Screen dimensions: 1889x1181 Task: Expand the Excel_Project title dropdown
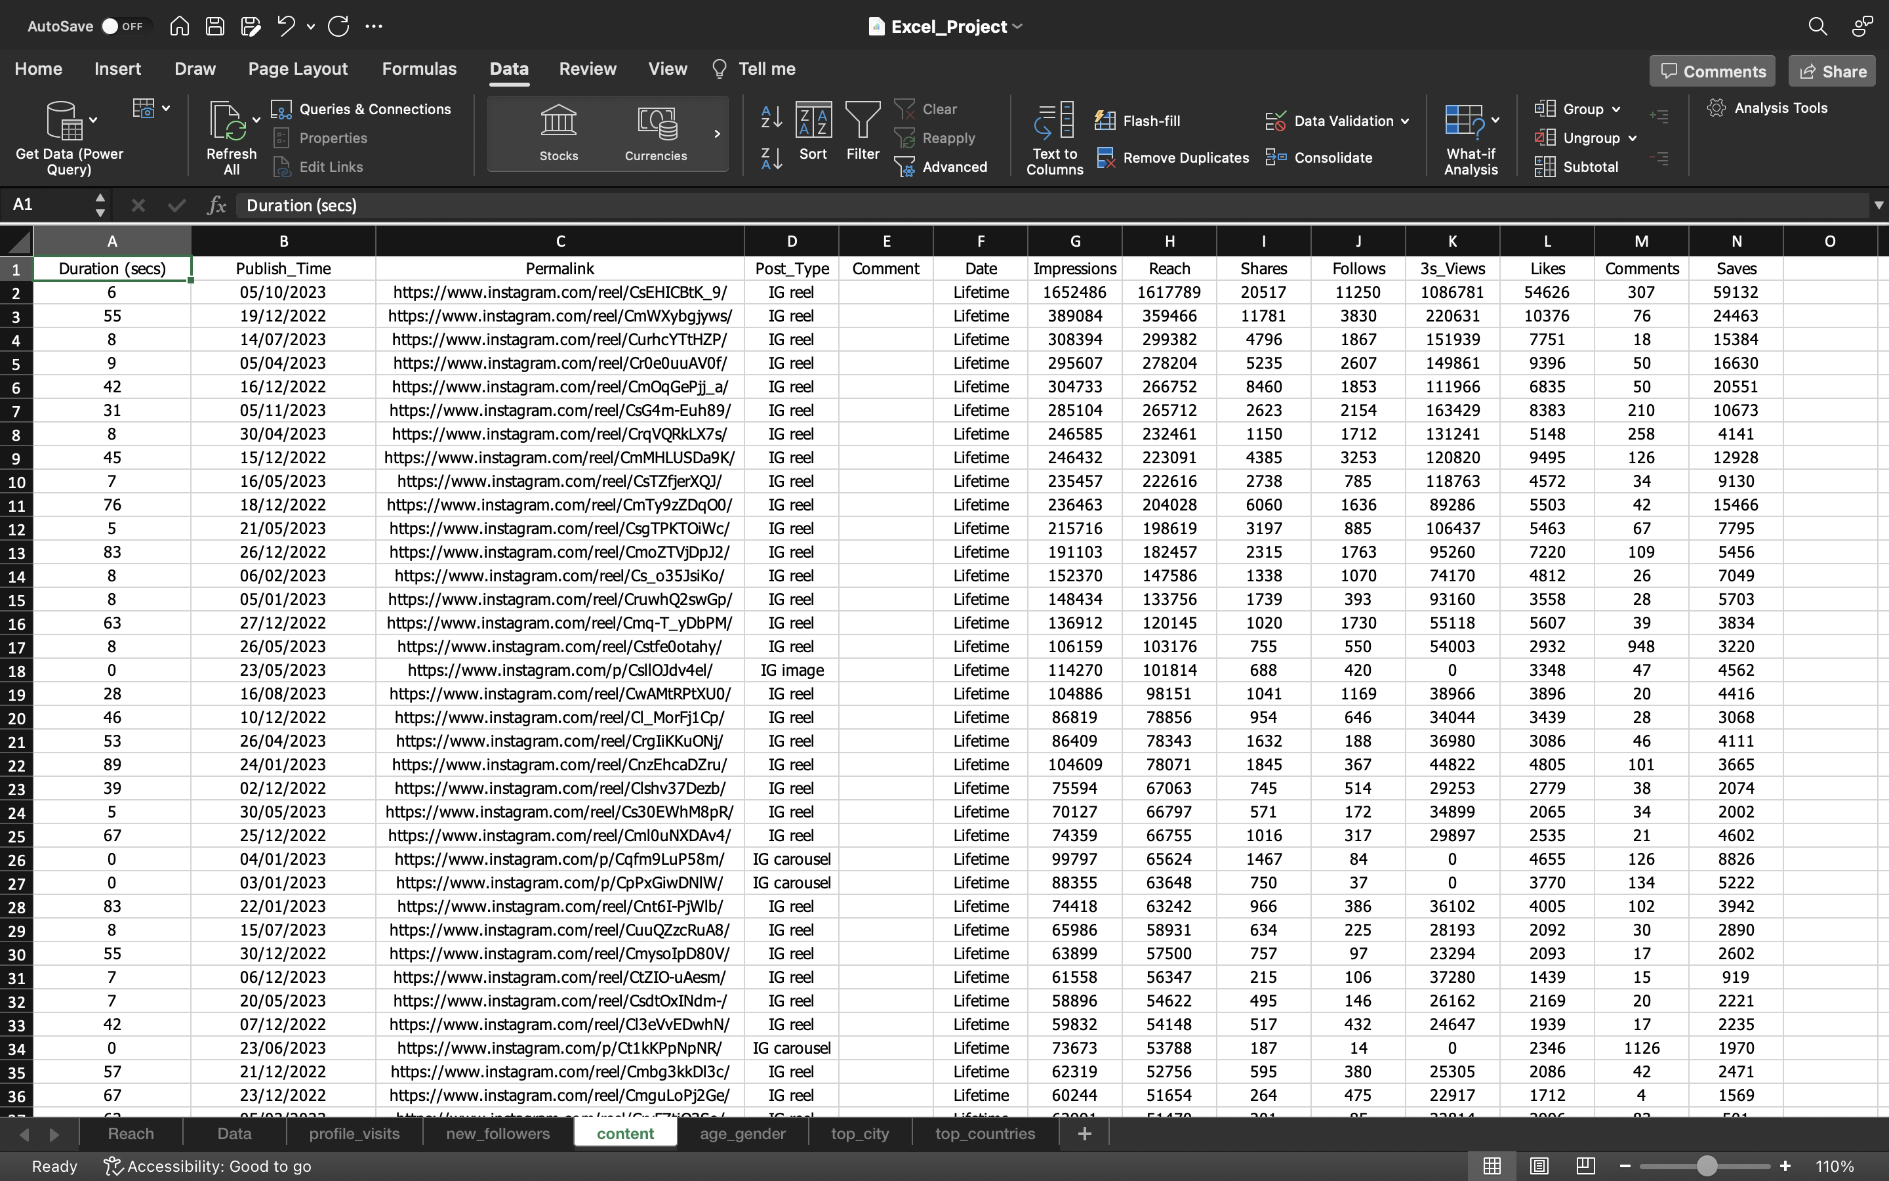[1018, 26]
